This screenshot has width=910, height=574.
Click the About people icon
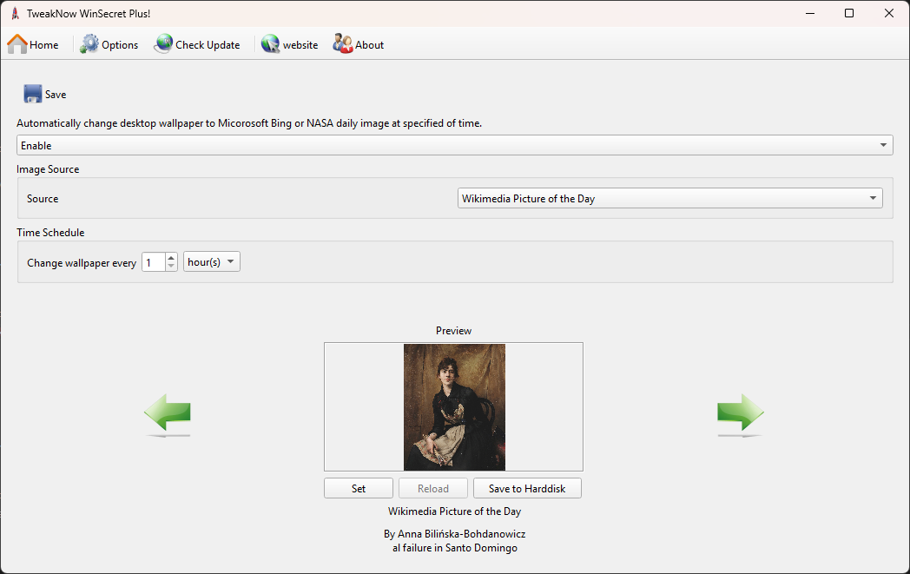[343, 44]
